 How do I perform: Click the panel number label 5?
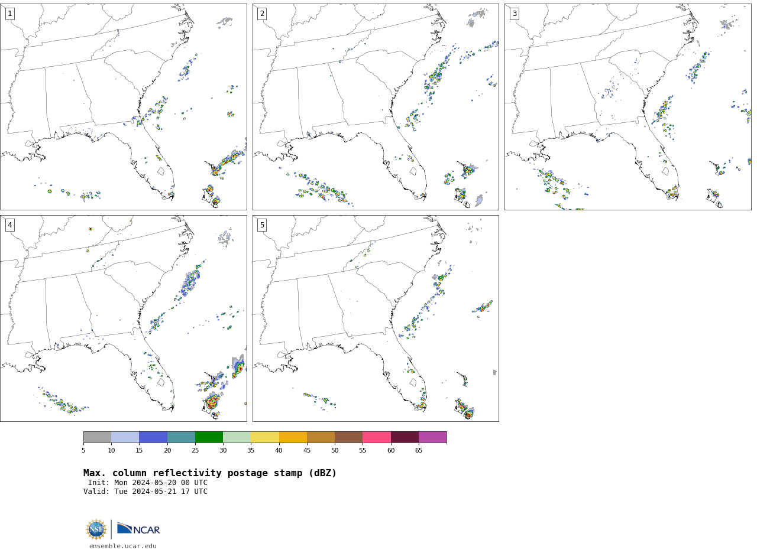coord(262,225)
